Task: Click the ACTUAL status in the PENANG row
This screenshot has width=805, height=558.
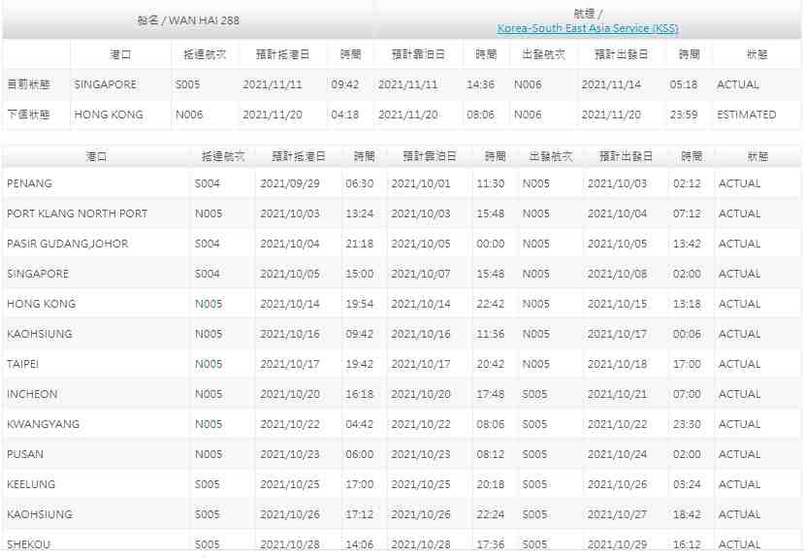Action: coord(739,183)
